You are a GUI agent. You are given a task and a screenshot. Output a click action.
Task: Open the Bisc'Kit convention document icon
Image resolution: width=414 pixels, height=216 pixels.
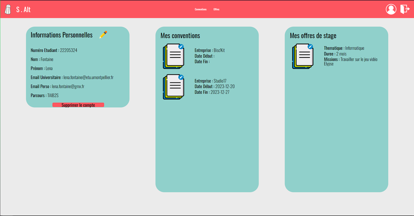(174, 56)
